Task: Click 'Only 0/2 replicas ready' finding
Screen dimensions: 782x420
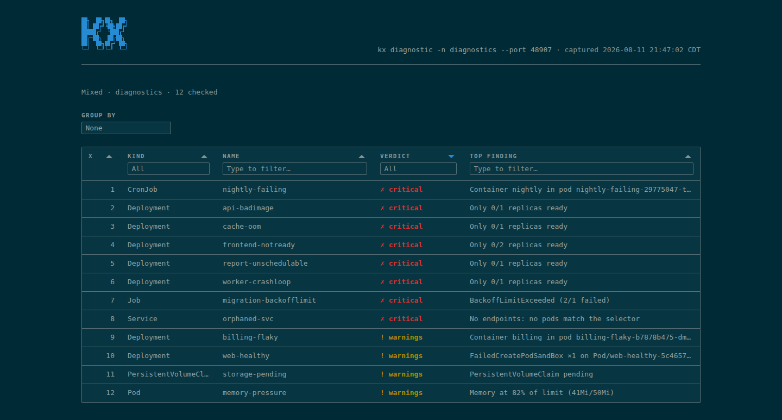Action: 519,245
